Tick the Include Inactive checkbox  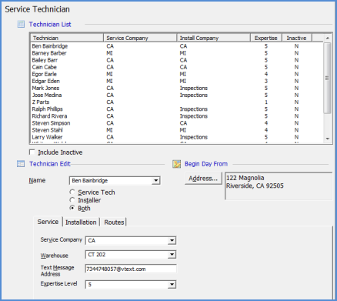[32, 152]
